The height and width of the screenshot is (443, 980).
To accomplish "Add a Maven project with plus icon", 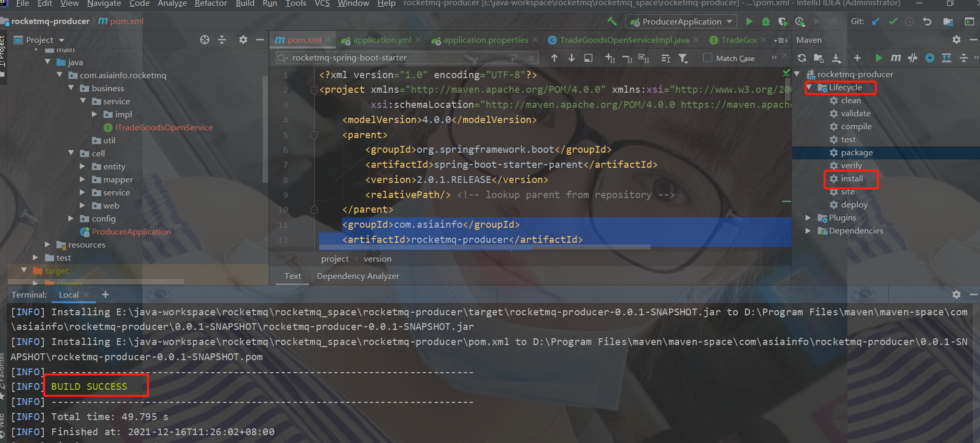I will pyautogui.click(x=857, y=58).
